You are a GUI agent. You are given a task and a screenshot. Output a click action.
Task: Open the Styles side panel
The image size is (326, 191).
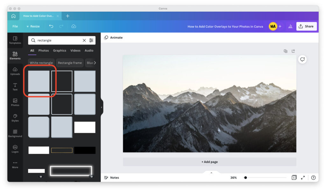click(15, 118)
